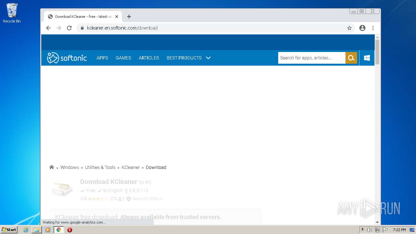Image resolution: width=416 pixels, height=234 pixels.
Task: Click the Chrome taskbar icon
Action: coord(58,230)
